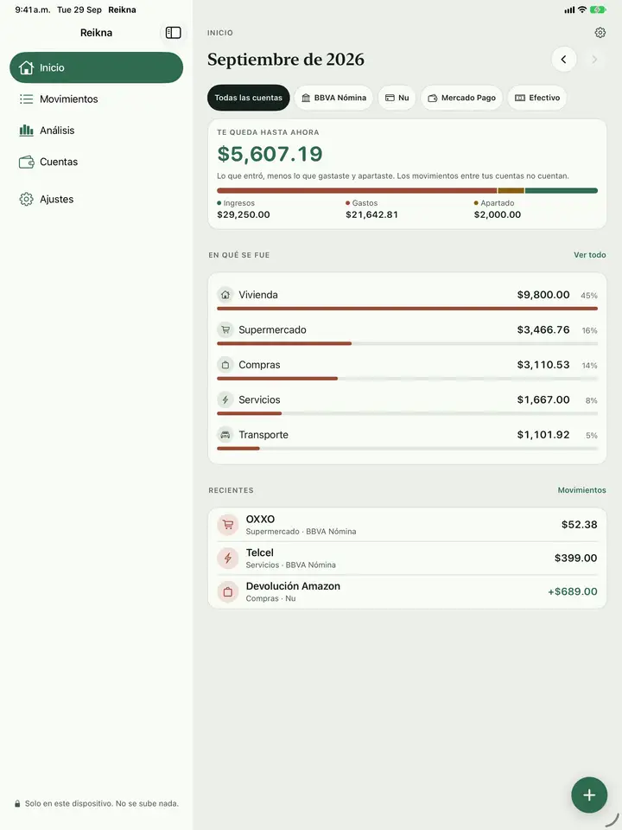Click the Vivienda house category icon
Viewport: 622px width, 830px height.
tap(225, 295)
